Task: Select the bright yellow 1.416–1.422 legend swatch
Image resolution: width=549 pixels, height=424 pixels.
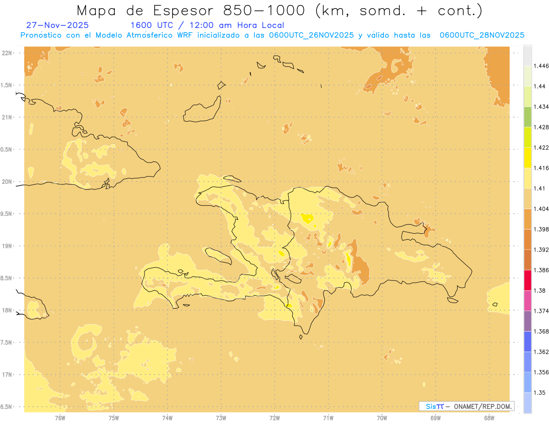Action: (527, 157)
